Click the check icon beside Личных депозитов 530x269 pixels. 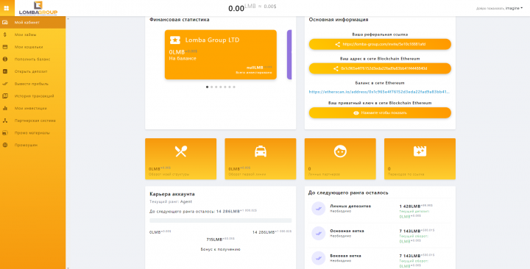click(x=319, y=209)
